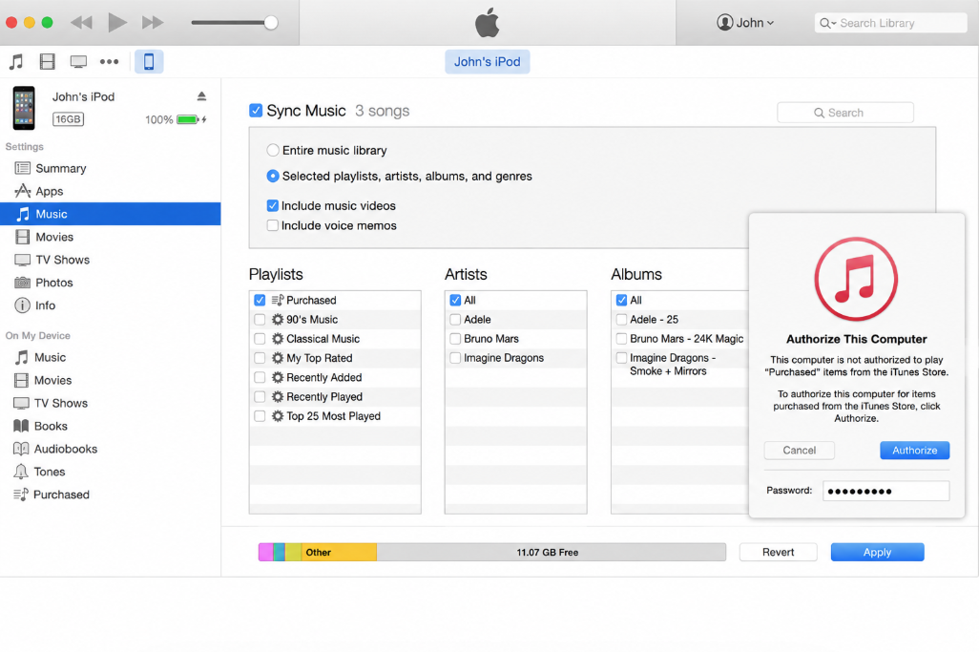This screenshot has height=652, width=979.
Task: Show Audiobooks on my device
Action: 111,449
